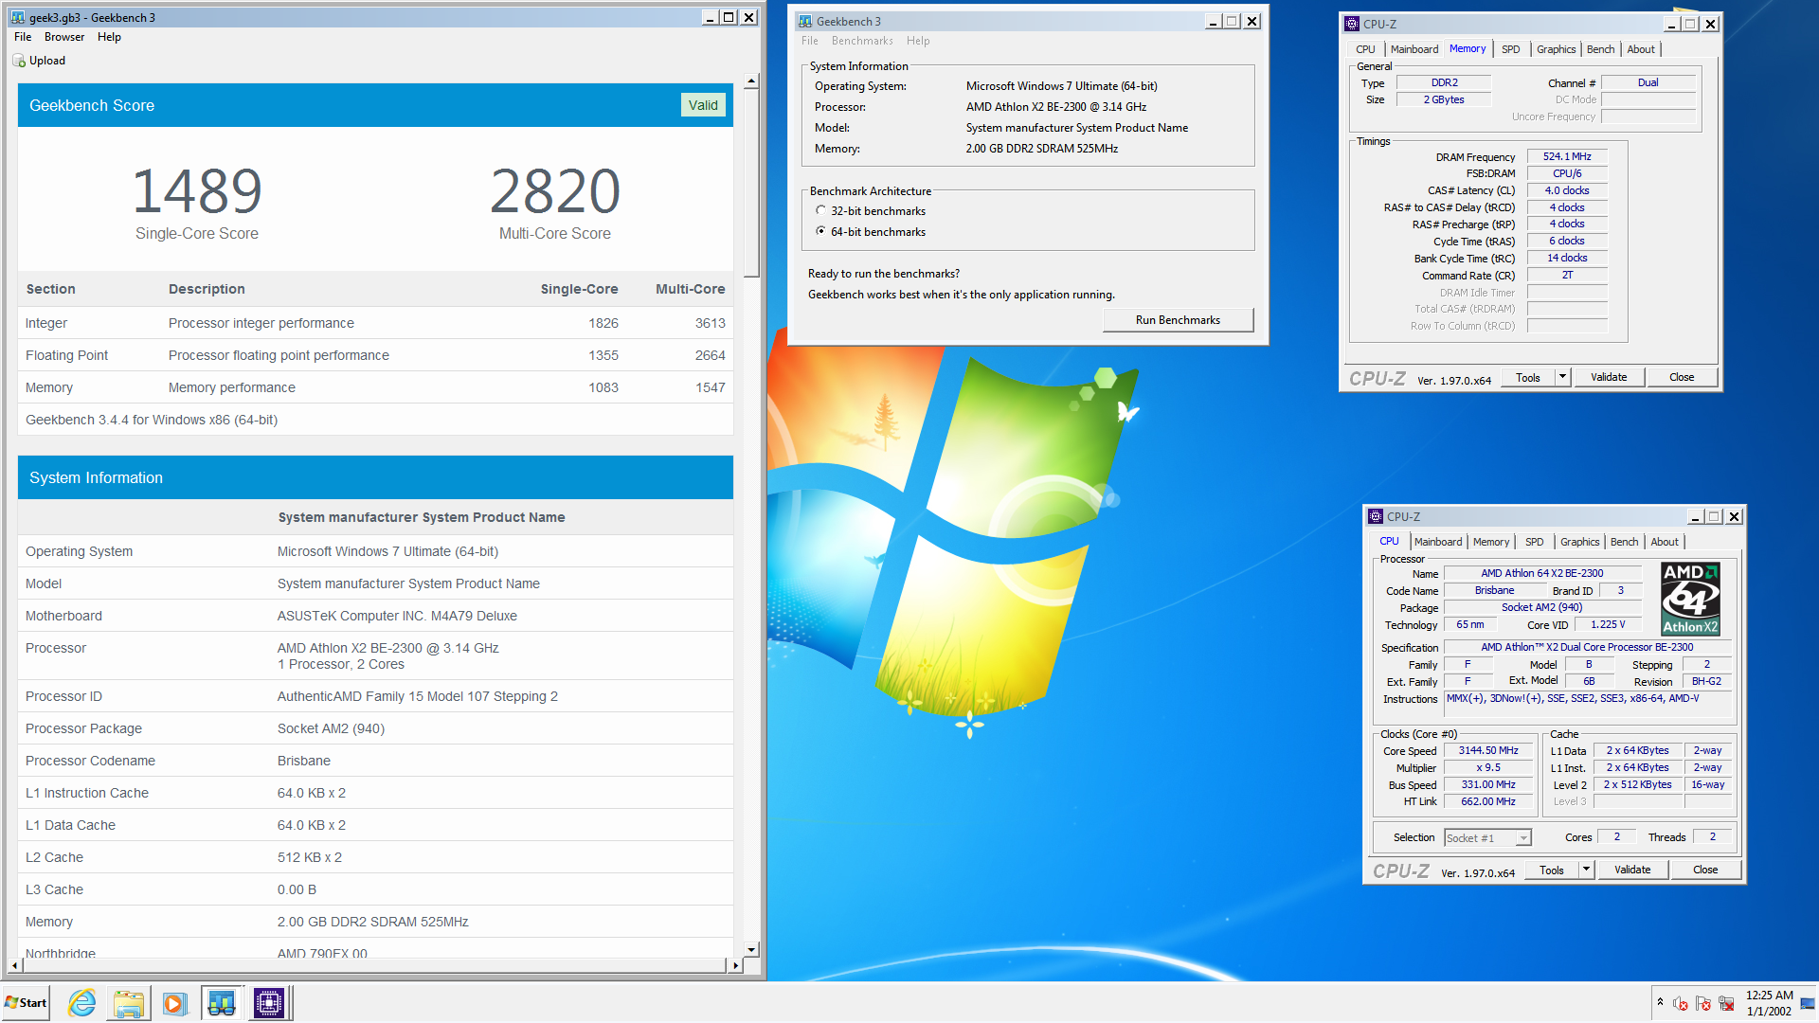Open Help menu in geek3.gb3 window
Viewport: 1819px width, 1023px height.
(109, 37)
